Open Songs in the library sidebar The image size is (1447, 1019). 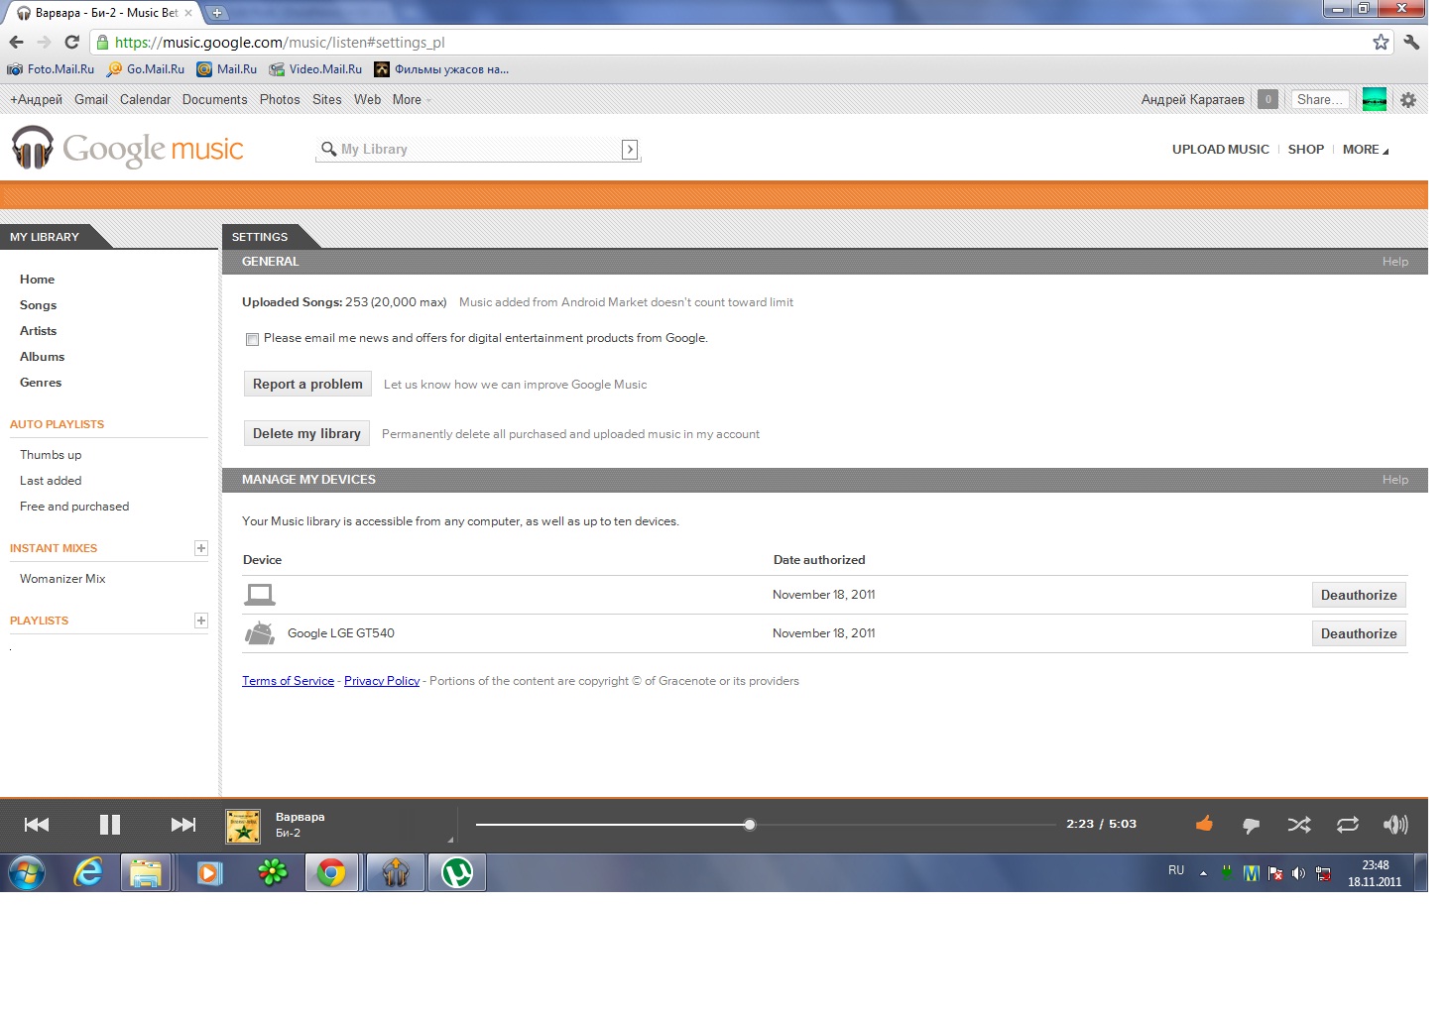(38, 305)
